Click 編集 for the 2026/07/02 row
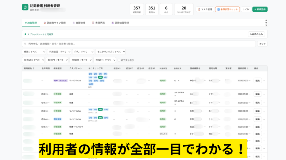This screenshot has width=286, height=160. tap(258, 81)
